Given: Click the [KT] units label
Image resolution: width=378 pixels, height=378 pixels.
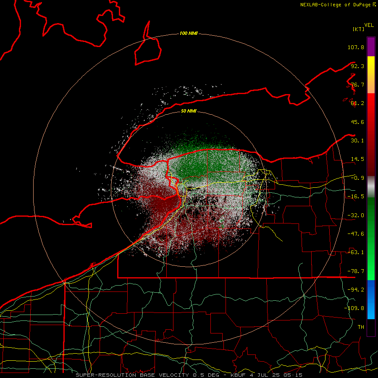Looking at the screenshot, I should click(x=358, y=29).
